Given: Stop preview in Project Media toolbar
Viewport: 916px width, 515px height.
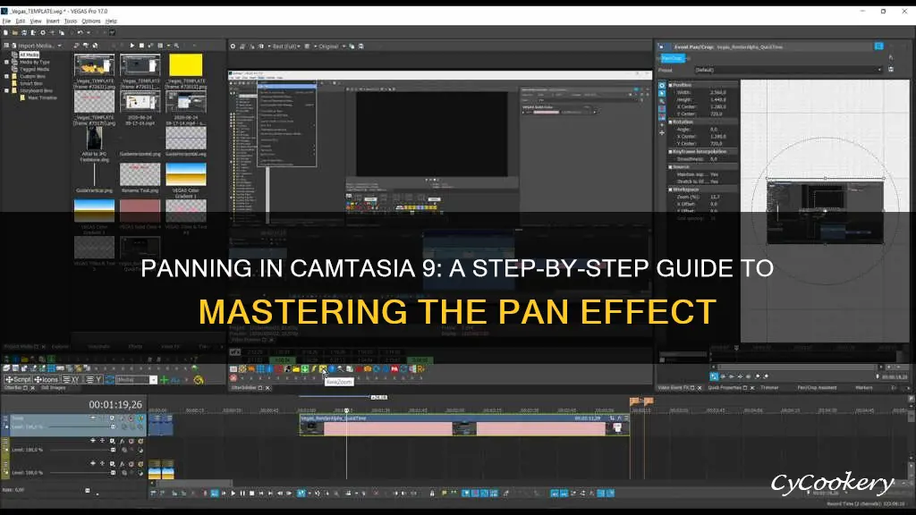Looking at the screenshot, I should tap(141, 46).
